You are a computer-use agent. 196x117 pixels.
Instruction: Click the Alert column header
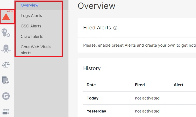click(178, 85)
